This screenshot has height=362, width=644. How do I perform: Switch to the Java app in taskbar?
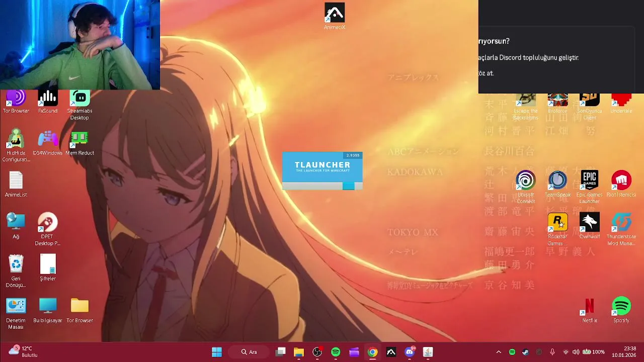pyautogui.click(x=428, y=352)
